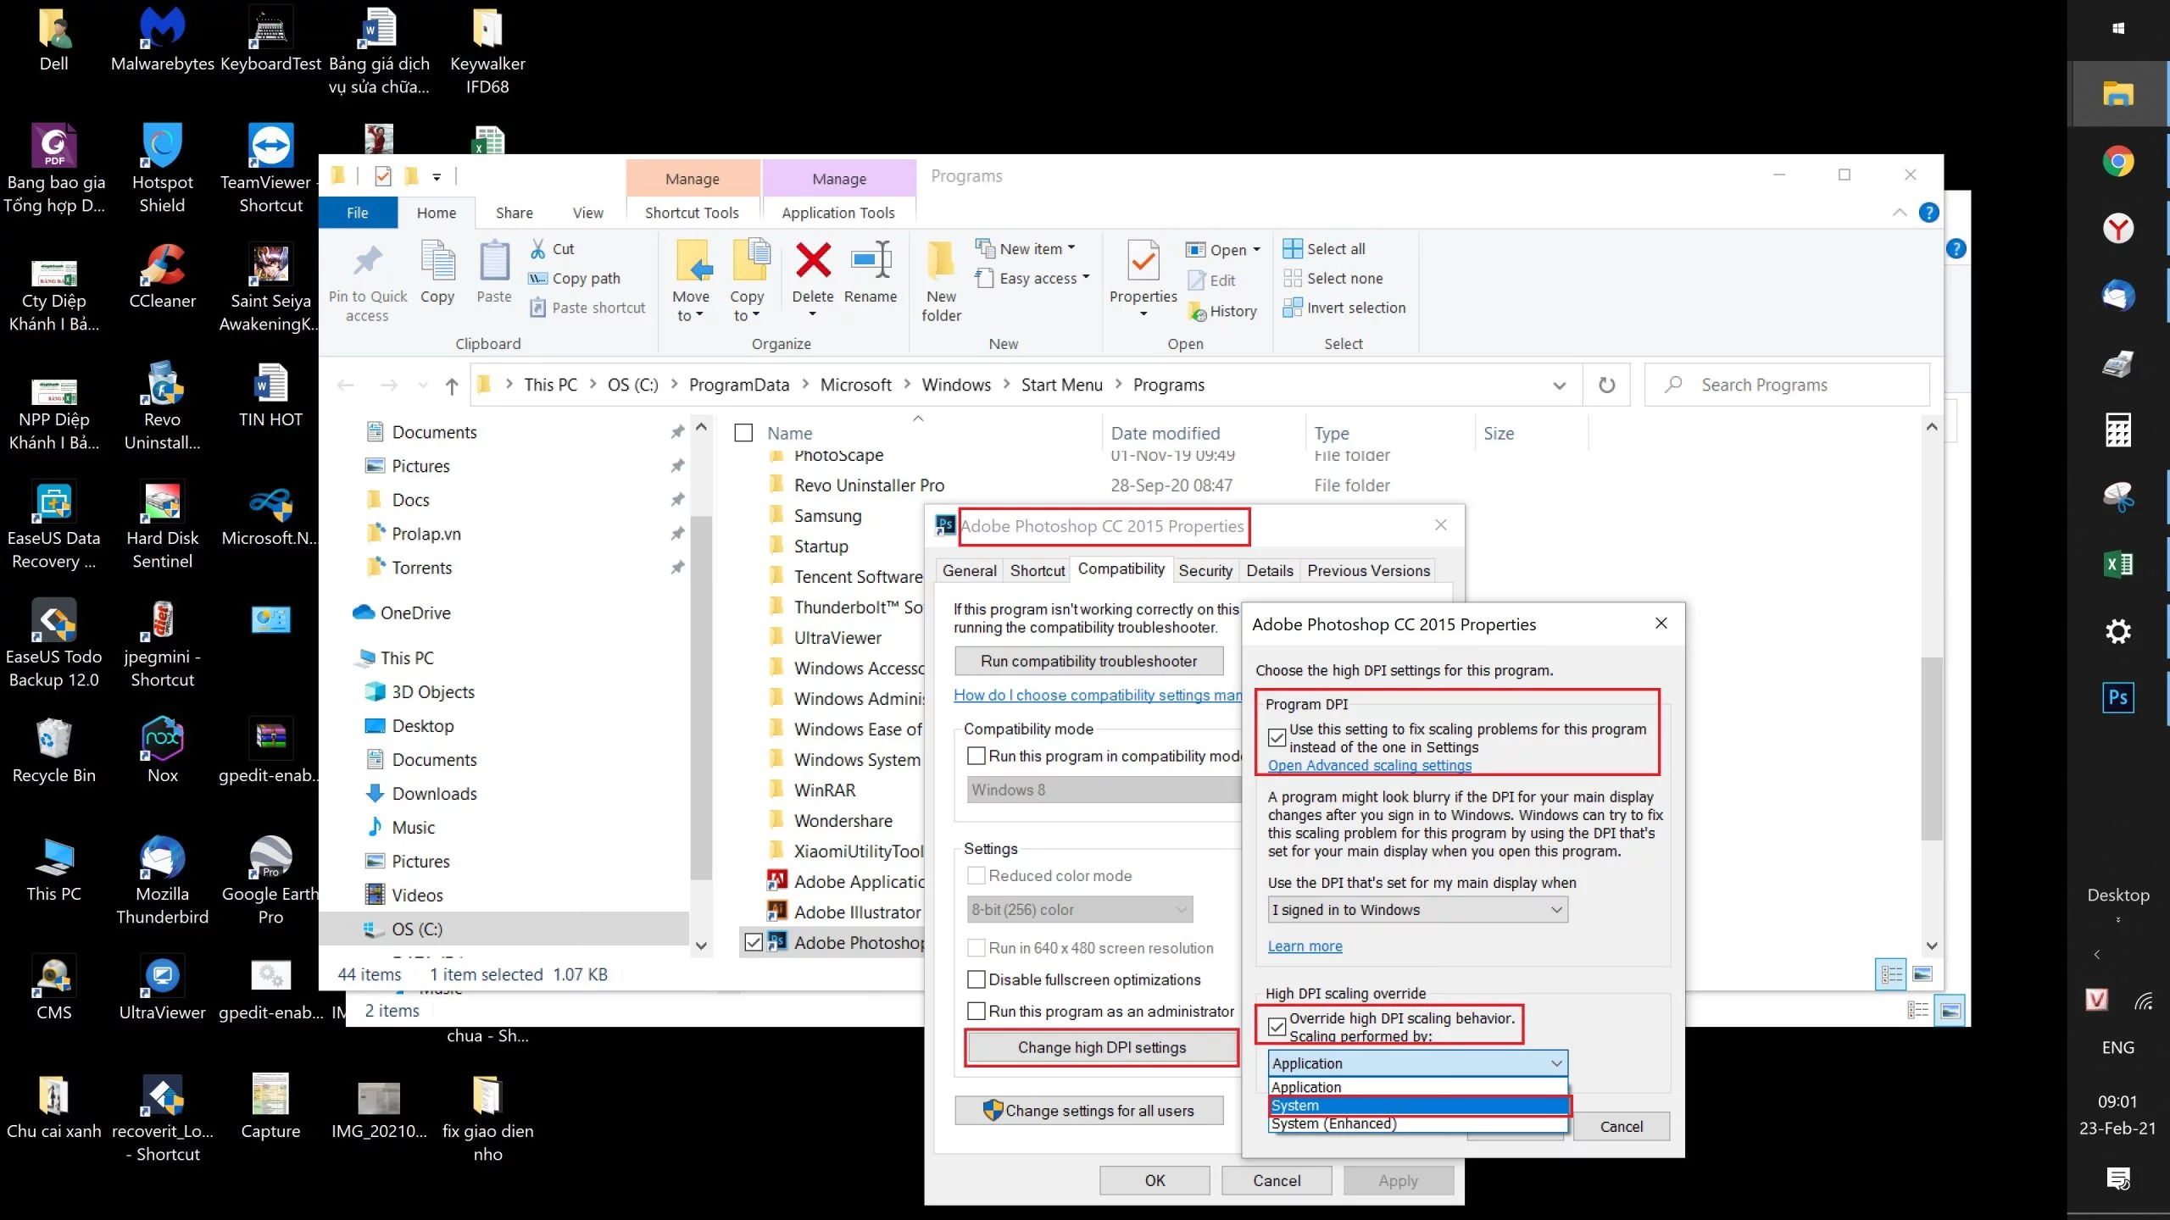Switch to the Security tab in Properties
2170x1220 pixels.
point(1205,570)
